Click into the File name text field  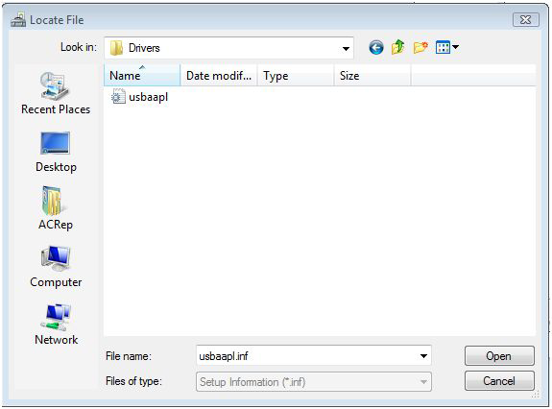[x=306, y=356]
